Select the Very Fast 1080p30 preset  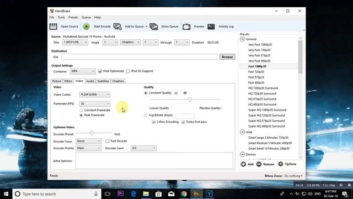point(260,45)
